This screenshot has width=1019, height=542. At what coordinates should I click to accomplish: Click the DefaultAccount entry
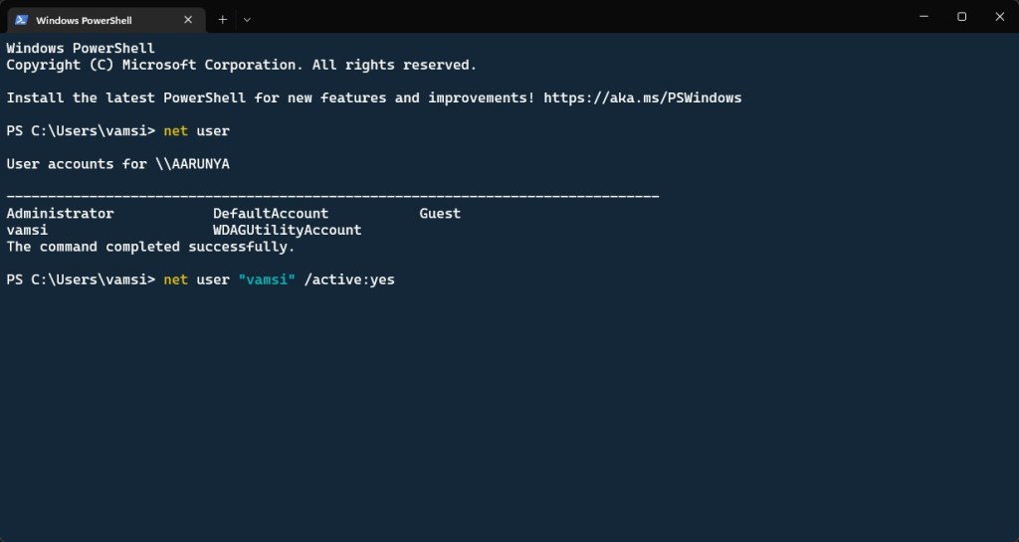(x=270, y=214)
